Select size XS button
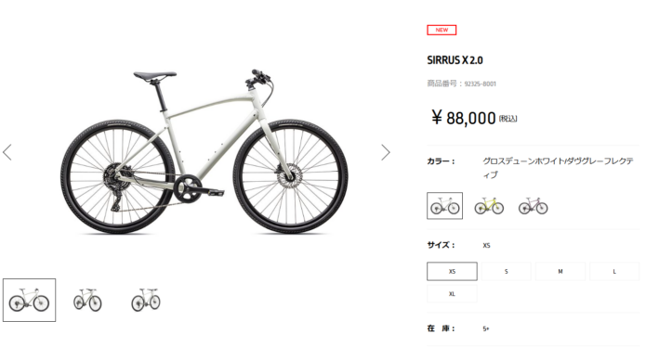Screen dimensions: 646x347 452,271
